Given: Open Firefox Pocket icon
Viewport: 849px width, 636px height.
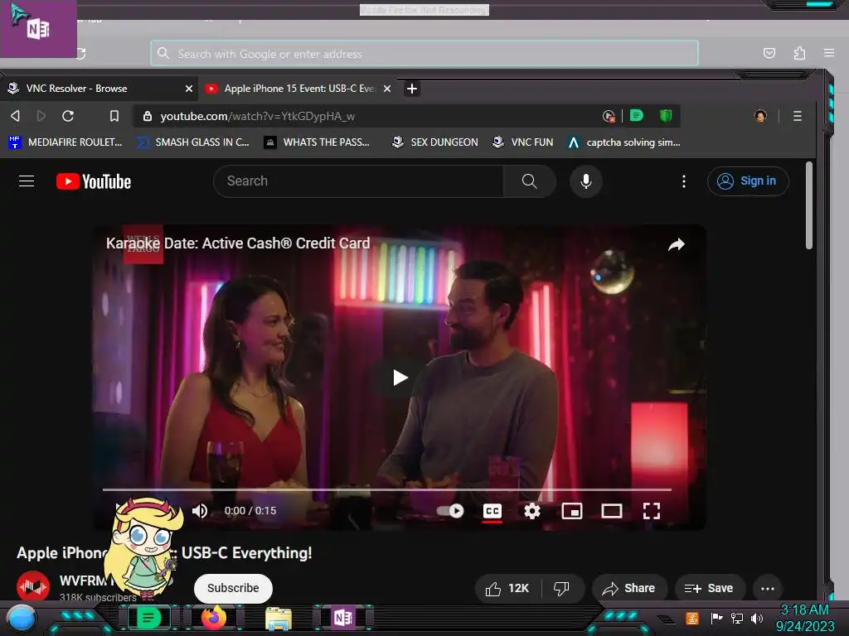Looking at the screenshot, I should [x=769, y=53].
